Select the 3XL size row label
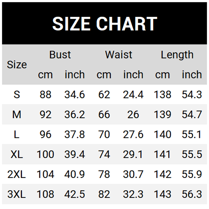This screenshot has width=209, height=209. click(x=17, y=194)
